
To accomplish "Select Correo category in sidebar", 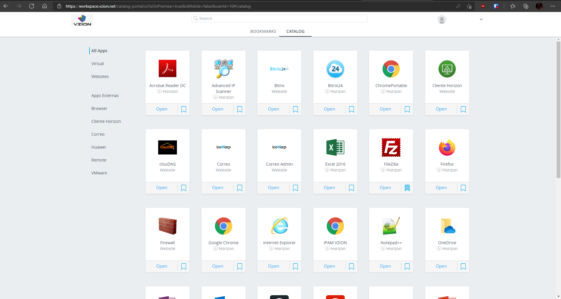I will [x=98, y=134].
